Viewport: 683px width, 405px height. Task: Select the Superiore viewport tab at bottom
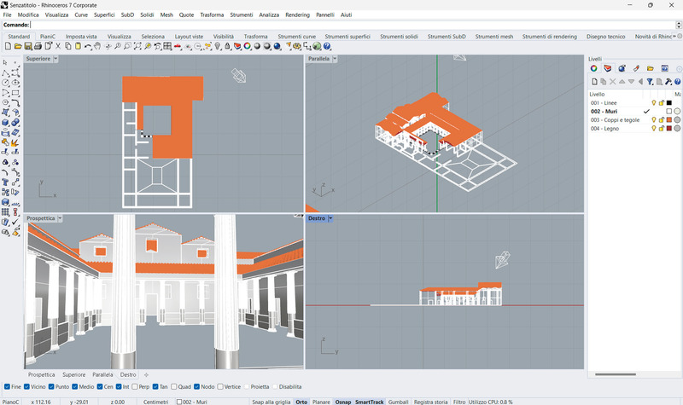73,374
